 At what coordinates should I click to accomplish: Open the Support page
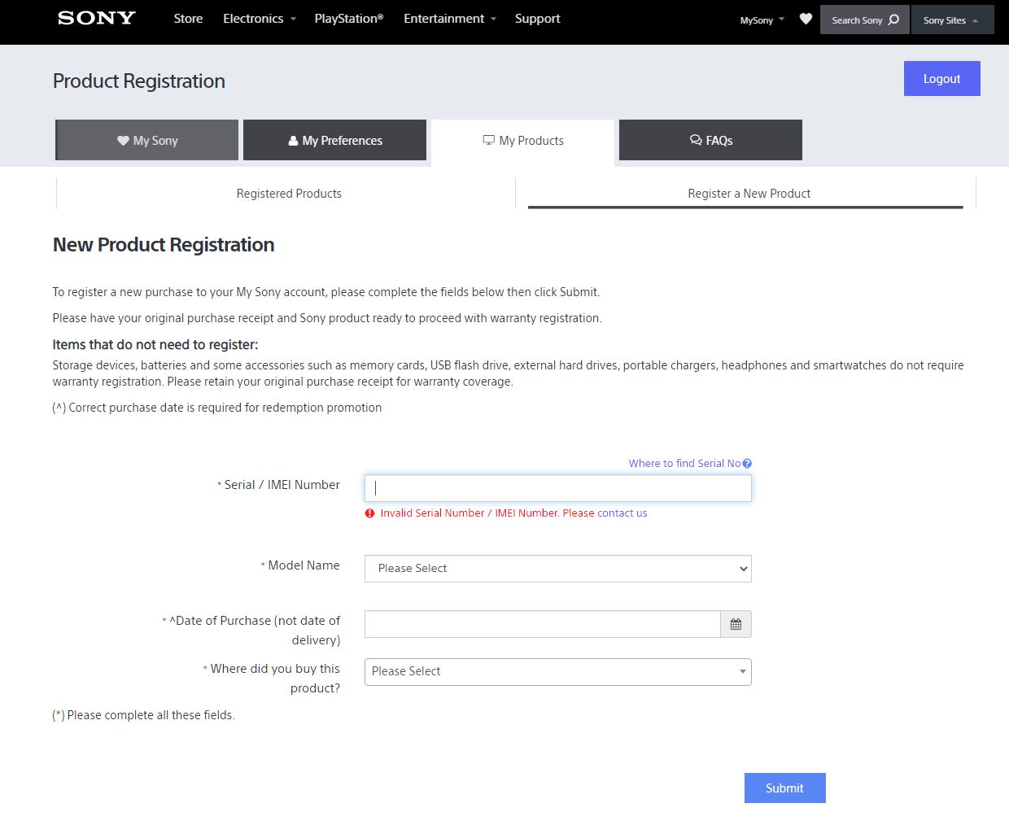537,19
